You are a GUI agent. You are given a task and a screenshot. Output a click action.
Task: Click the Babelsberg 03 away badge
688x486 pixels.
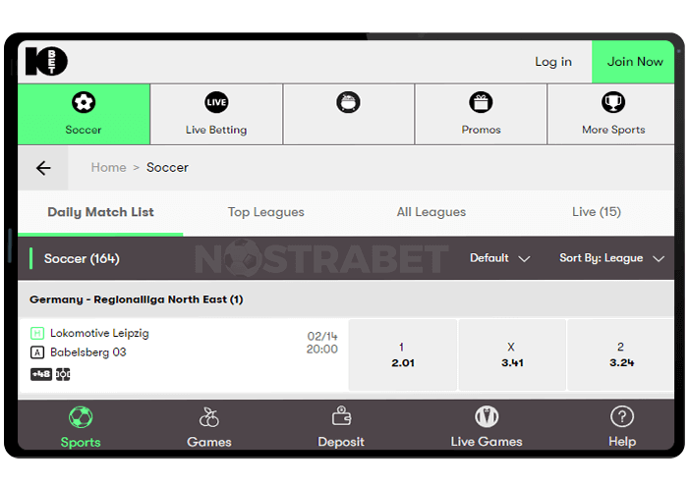[37, 352]
